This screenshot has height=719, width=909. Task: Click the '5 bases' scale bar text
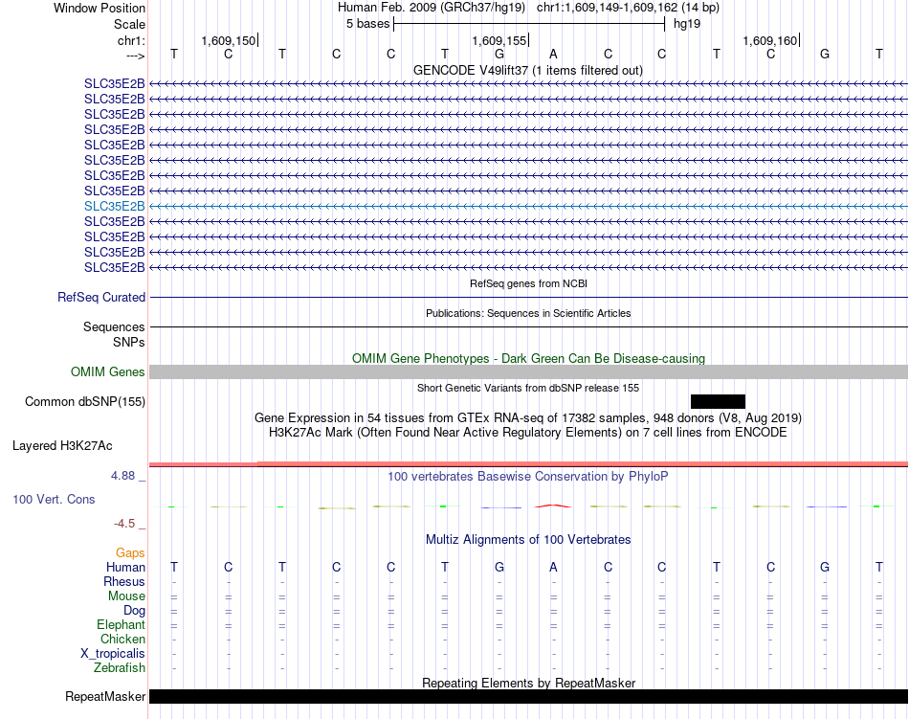pos(368,24)
